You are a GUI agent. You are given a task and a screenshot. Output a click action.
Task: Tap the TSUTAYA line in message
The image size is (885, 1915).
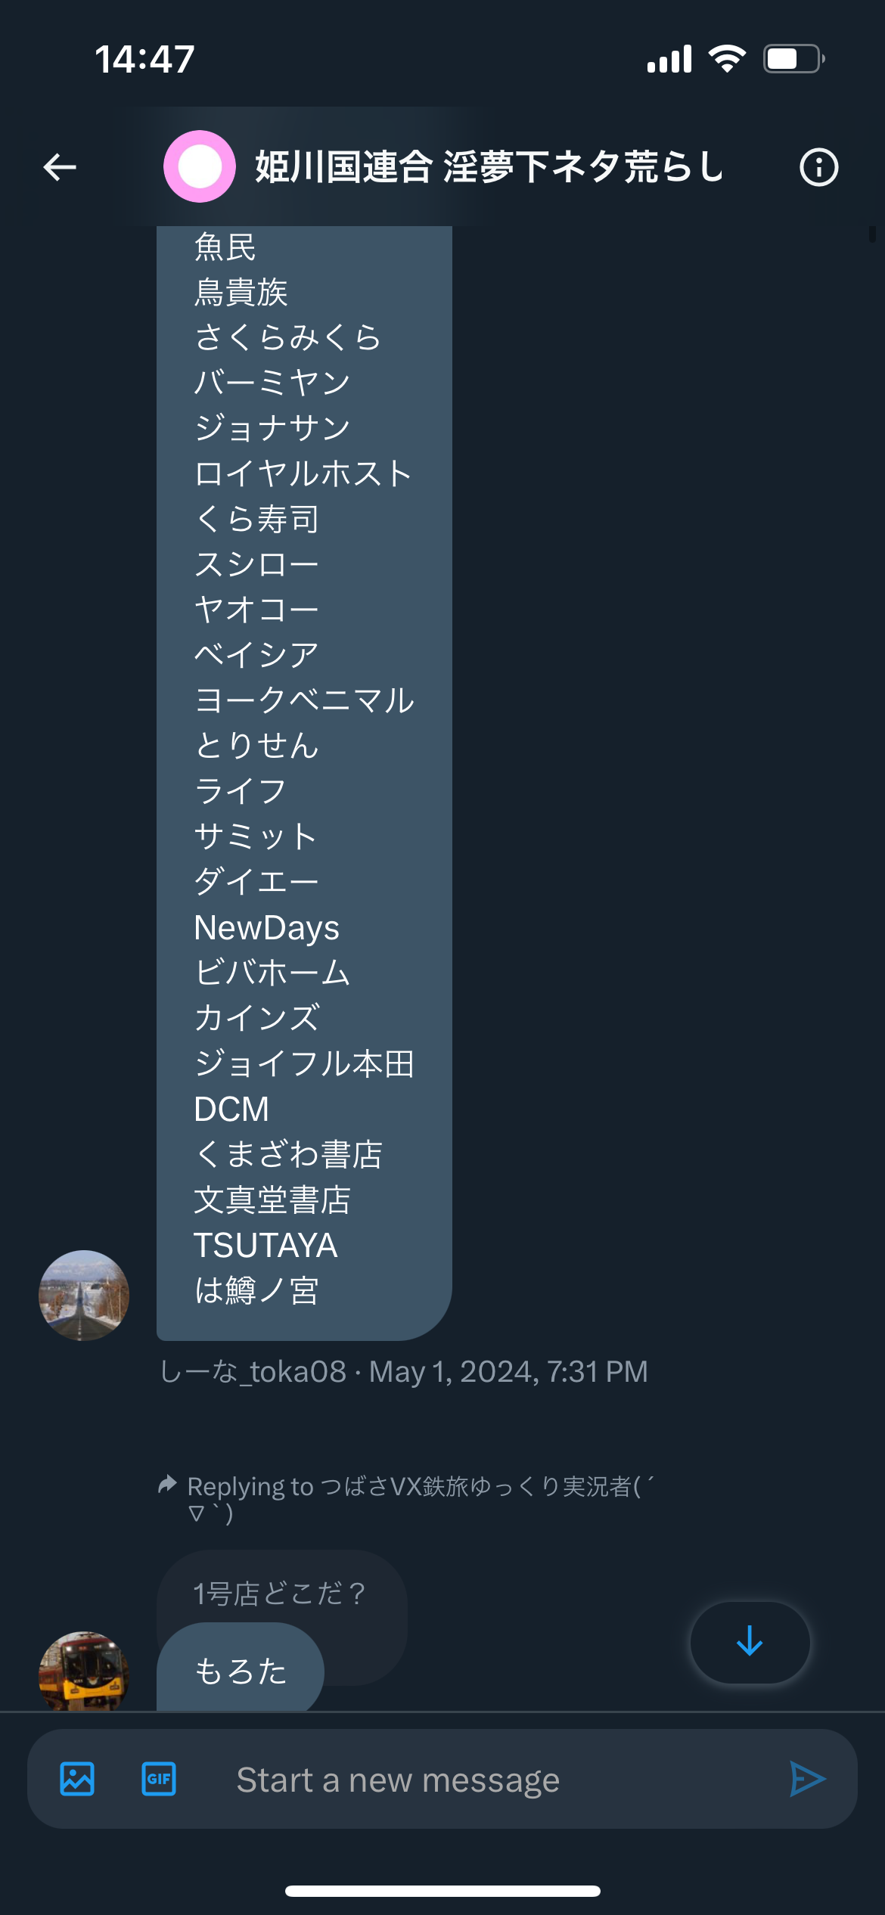tap(265, 1246)
